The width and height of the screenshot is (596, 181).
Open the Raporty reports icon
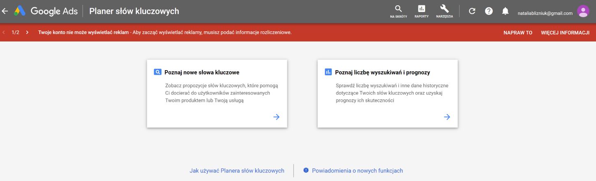421,11
